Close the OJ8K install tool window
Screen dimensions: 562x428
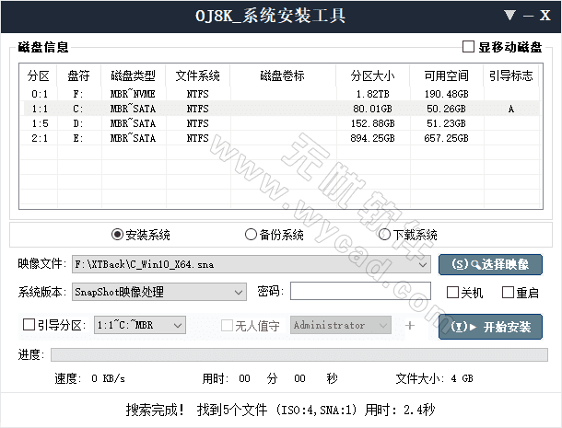tap(544, 16)
